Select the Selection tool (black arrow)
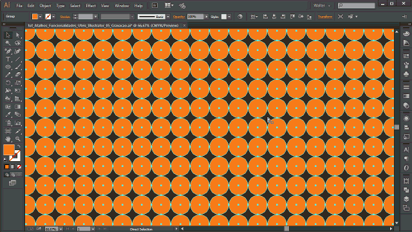 tap(8, 35)
